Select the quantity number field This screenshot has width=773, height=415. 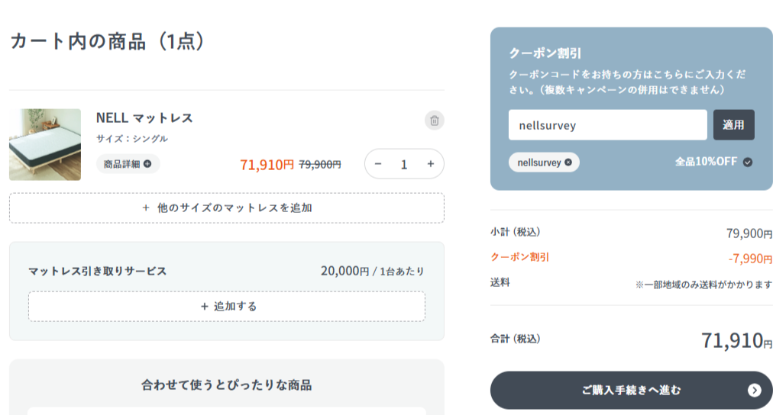[404, 164]
